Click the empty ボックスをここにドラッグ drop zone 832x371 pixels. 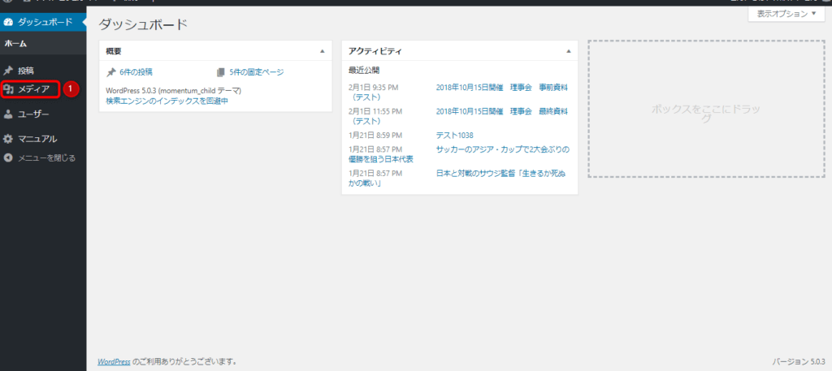coord(705,109)
